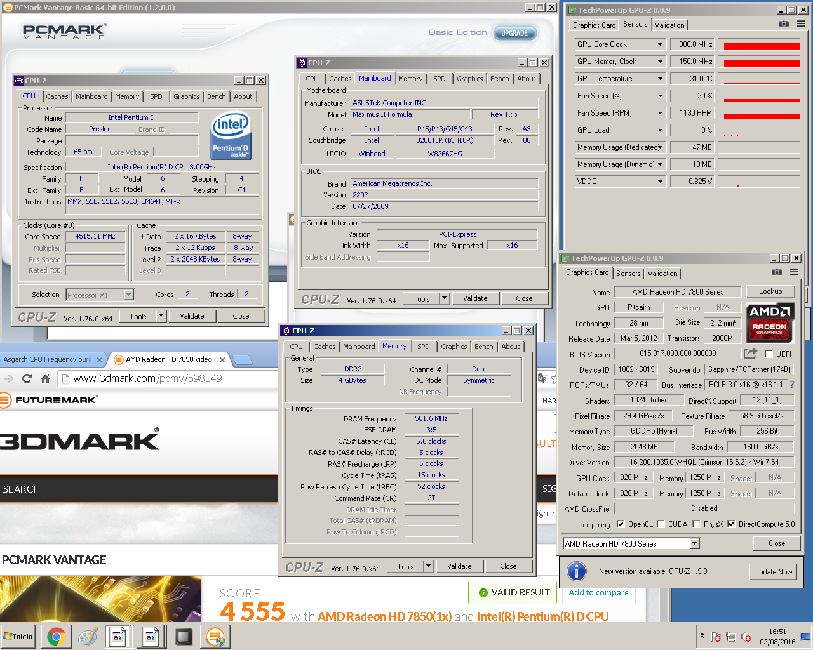Open the Memory Usage (Dedicated) sensor dropdown
The height and width of the screenshot is (650, 813).
[660, 147]
